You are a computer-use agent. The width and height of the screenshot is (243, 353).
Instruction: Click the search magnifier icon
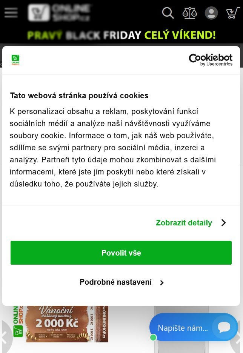click(x=168, y=13)
